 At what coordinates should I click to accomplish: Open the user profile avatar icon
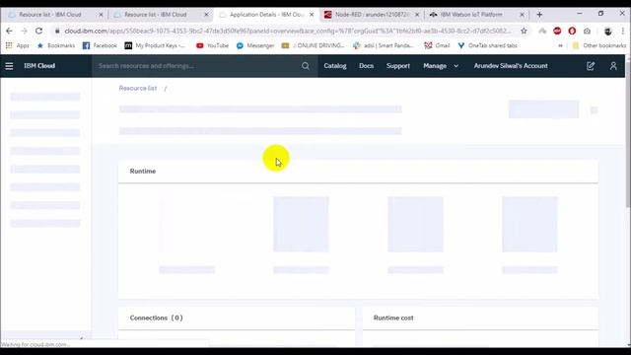click(x=613, y=66)
